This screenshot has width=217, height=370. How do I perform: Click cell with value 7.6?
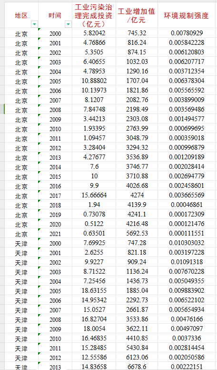coord(94,167)
